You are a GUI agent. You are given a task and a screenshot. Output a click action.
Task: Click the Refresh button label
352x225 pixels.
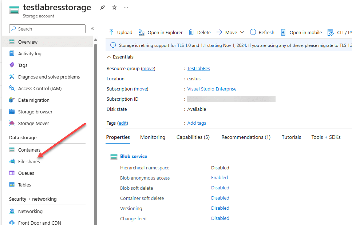pyautogui.click(x=266, y=32)
